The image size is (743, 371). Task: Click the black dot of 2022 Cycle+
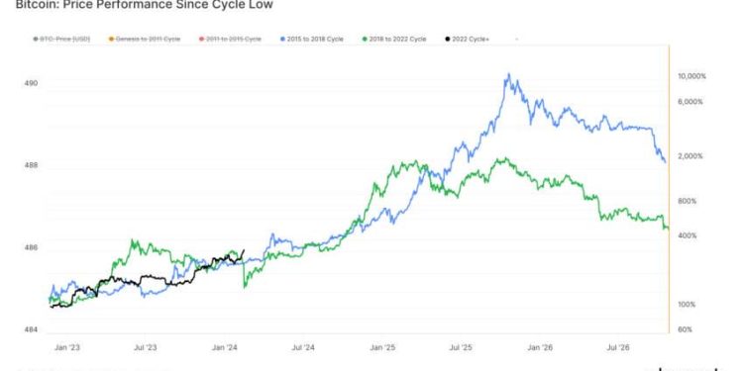pos(448,39)
